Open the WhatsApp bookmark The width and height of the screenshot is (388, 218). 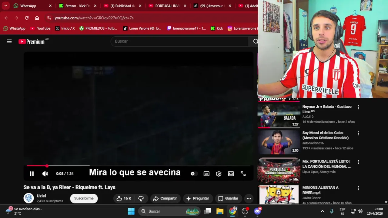(x=14, y=28)
